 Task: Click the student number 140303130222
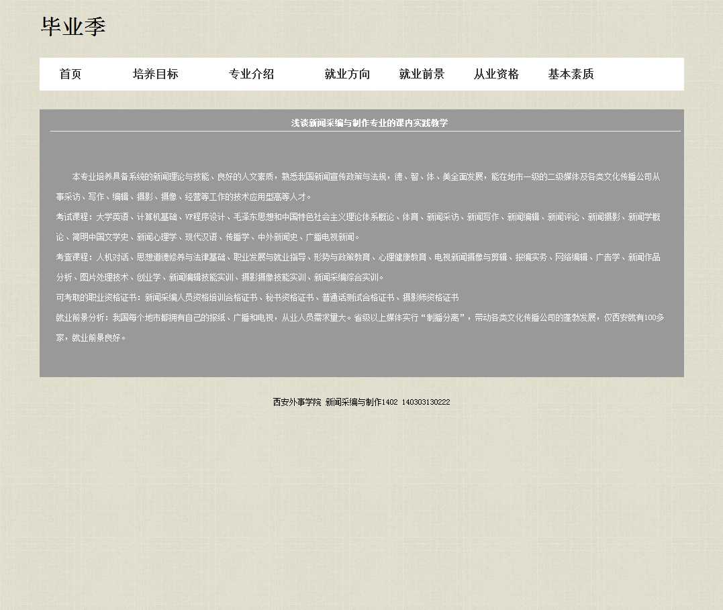(x=426, y=402)
